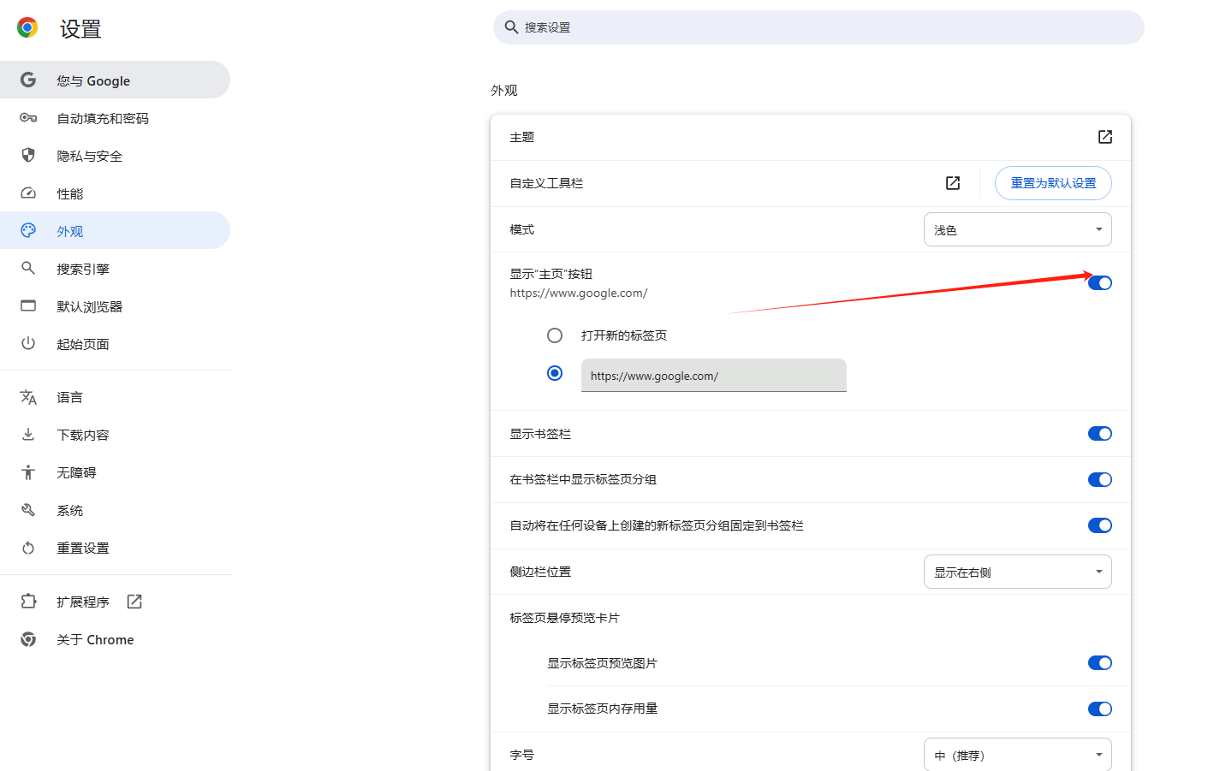Click the browser window icon for 默认浏览器

point(28,305)
